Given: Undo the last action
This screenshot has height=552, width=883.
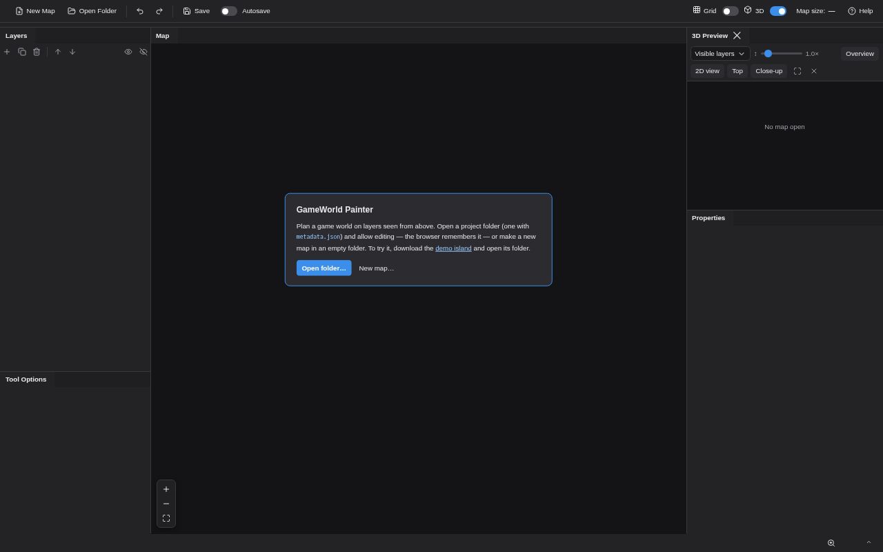Looking at the screenshot, I should click(140, 11).
